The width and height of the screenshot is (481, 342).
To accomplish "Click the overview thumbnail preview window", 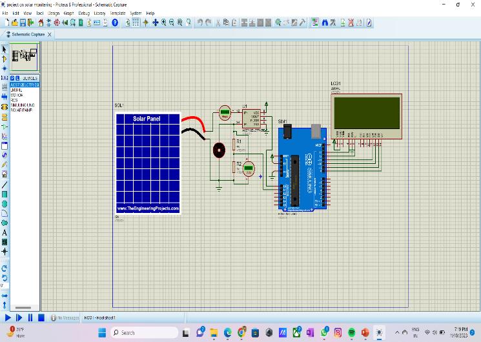I will coord(25,57).
